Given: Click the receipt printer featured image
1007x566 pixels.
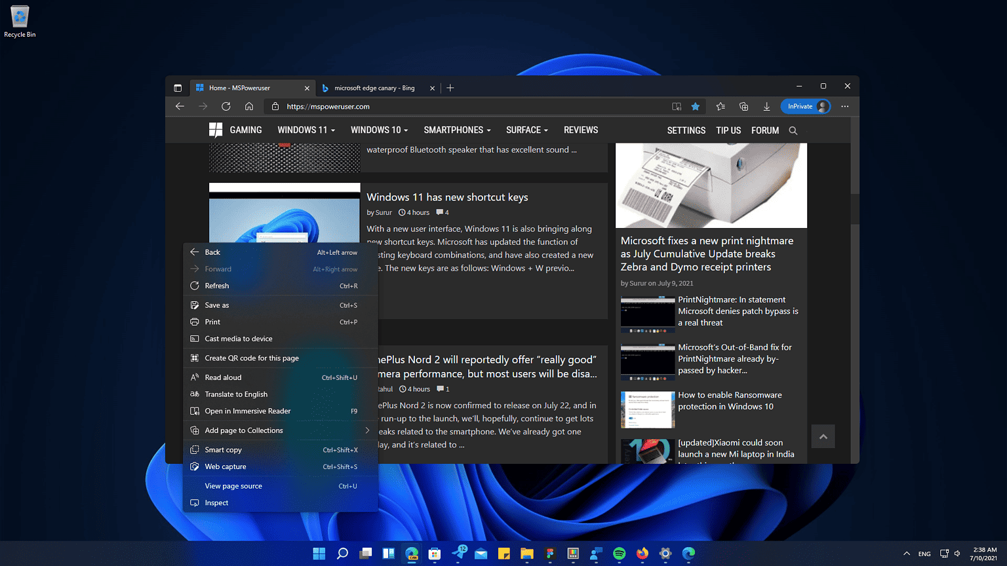Looking at the screenshot, I should [x=711, y=185].
